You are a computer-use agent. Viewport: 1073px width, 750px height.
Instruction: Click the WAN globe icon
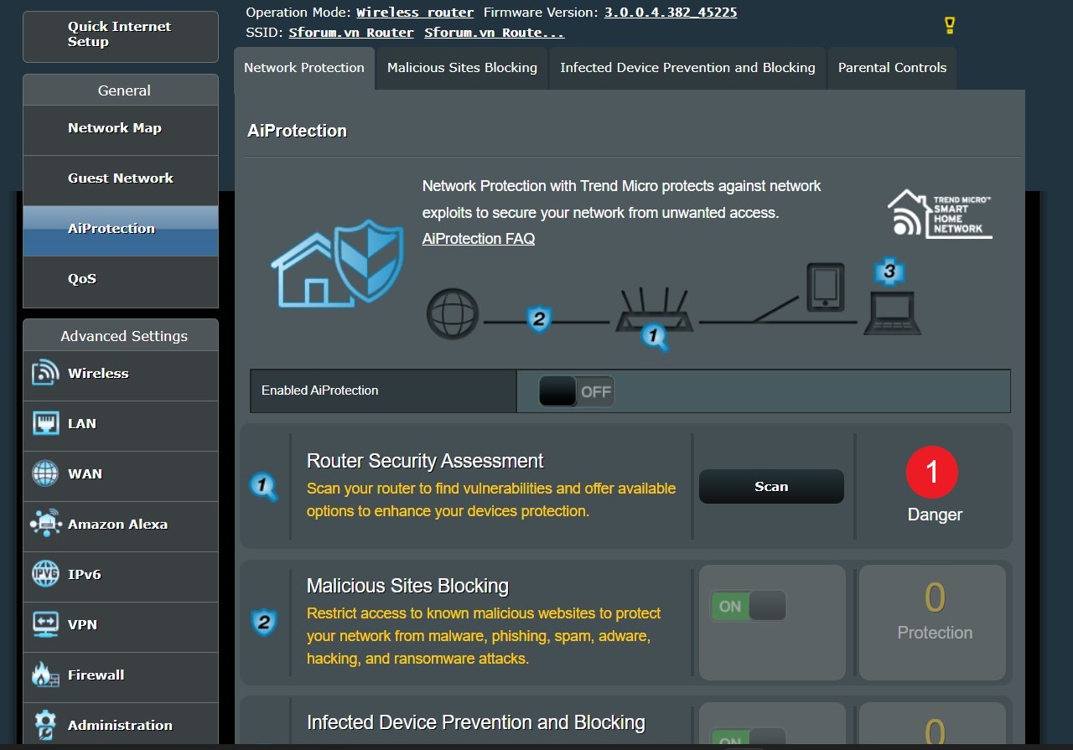click(x=45, y=473)
